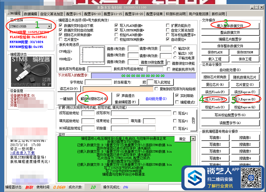
Task: Click the QR code image
Action: coord(251,177)
